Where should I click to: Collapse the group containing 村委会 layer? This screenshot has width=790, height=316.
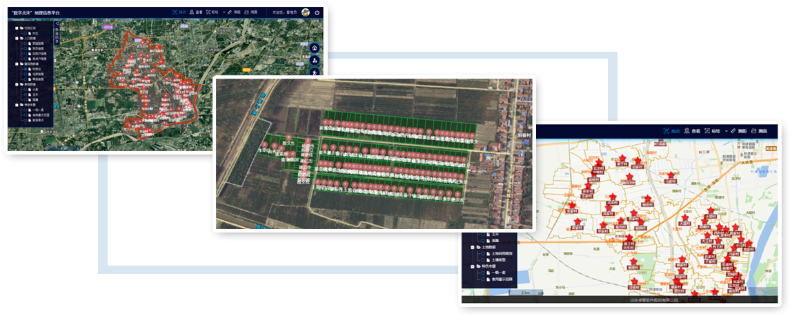[x=17, y=64]
